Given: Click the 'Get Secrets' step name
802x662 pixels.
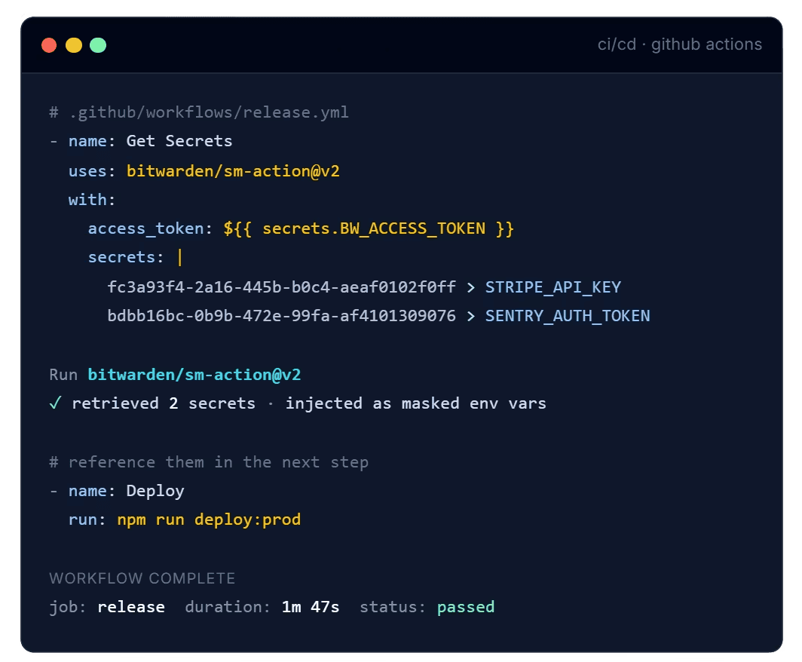Looking at the screenshot, I should tap(179, 141).
